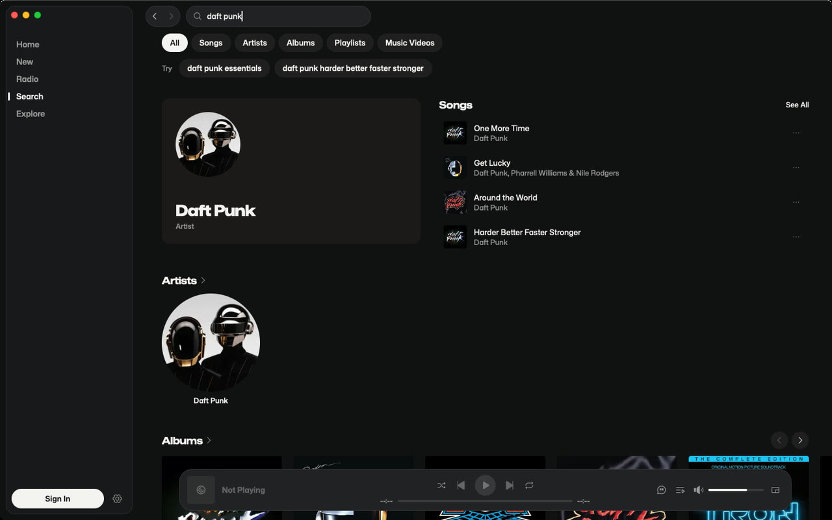
Task: Show next albums with right arrow
Action: 800,440
